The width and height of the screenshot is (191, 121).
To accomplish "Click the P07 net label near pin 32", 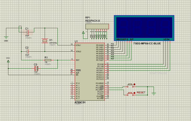I will [x=112, y=59].
